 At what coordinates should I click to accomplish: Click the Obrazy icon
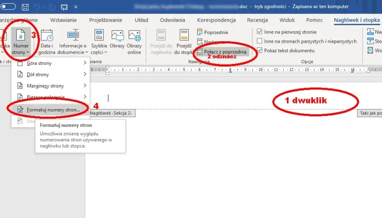point(117,39)
